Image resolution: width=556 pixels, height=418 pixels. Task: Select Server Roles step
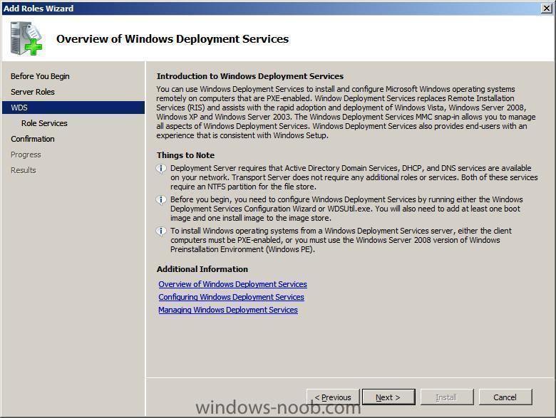pos(33,92)
